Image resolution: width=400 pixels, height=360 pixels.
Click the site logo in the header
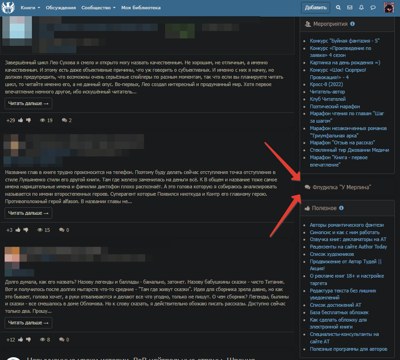[8, 7]
